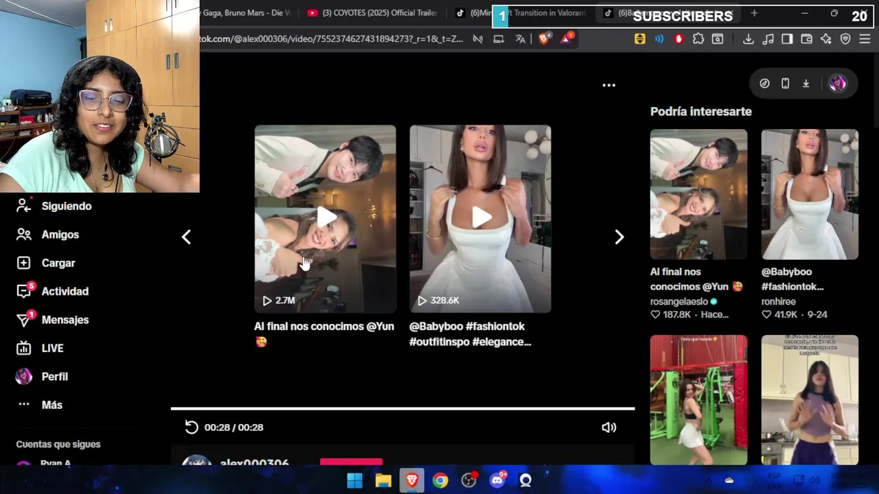This screenshot has width=879, height=494.
Task: Click the Actividad chat icon with badge
Action: [x=23, y=291]
